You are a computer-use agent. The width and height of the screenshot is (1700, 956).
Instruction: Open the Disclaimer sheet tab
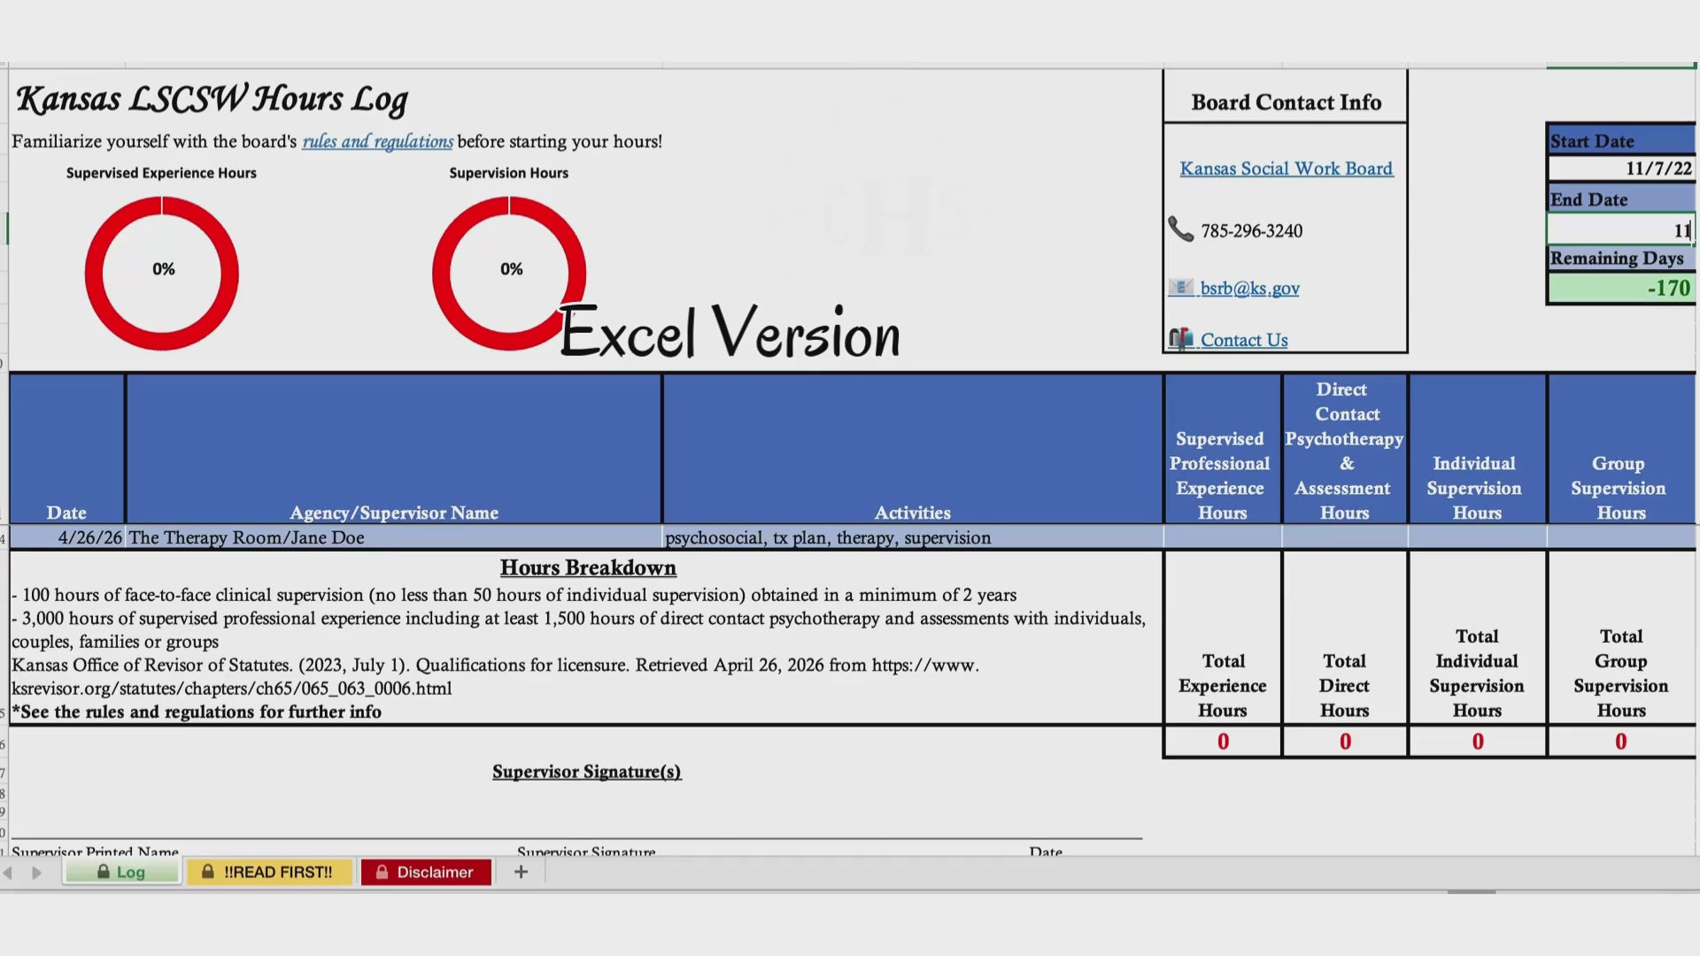[425, 872]
